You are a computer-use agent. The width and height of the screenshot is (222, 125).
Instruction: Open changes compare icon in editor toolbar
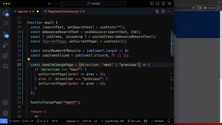click(157, 11)
